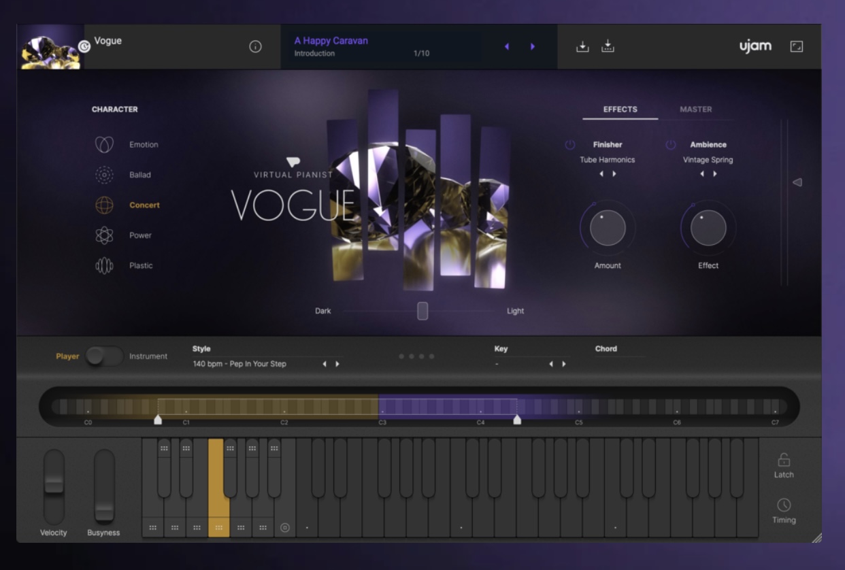Step Key down with left arrow
The width and height of the screenshot is (845, 570).
coord(551,364)
